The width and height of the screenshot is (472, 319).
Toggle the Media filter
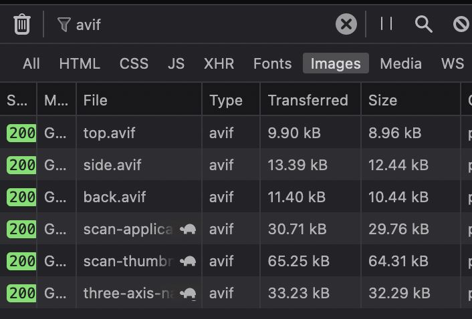click(x=400, y=63)
